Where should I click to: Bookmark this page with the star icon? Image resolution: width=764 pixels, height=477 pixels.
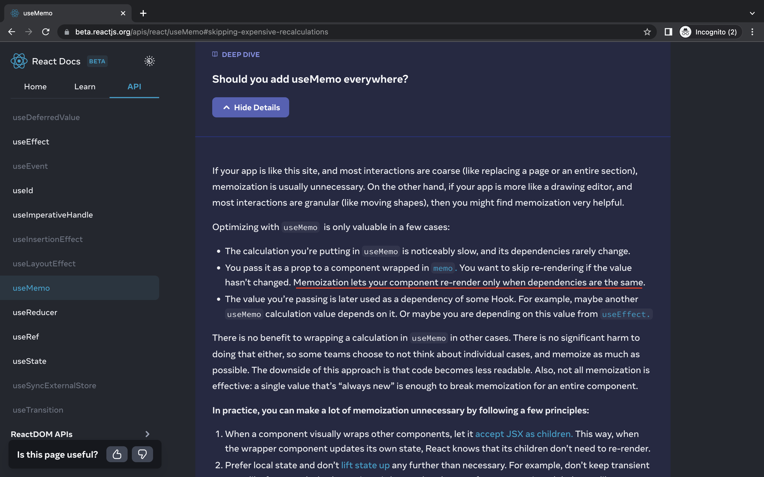(x=647, y=32)
